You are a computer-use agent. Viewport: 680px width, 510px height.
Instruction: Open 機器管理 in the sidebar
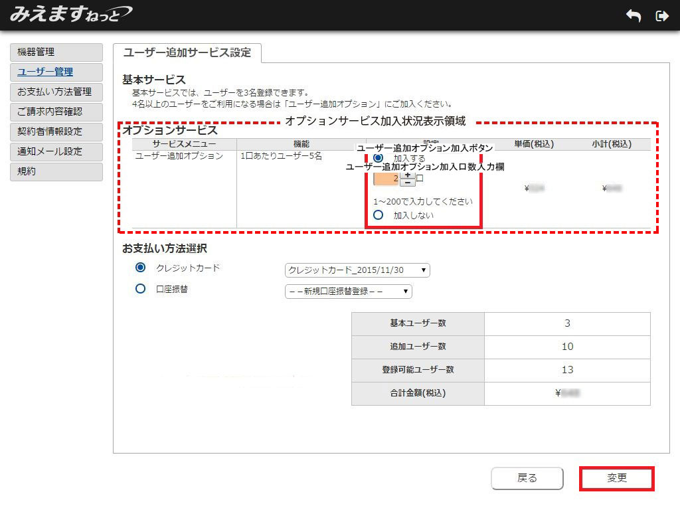pyautogui.click(x=56, y=52)
